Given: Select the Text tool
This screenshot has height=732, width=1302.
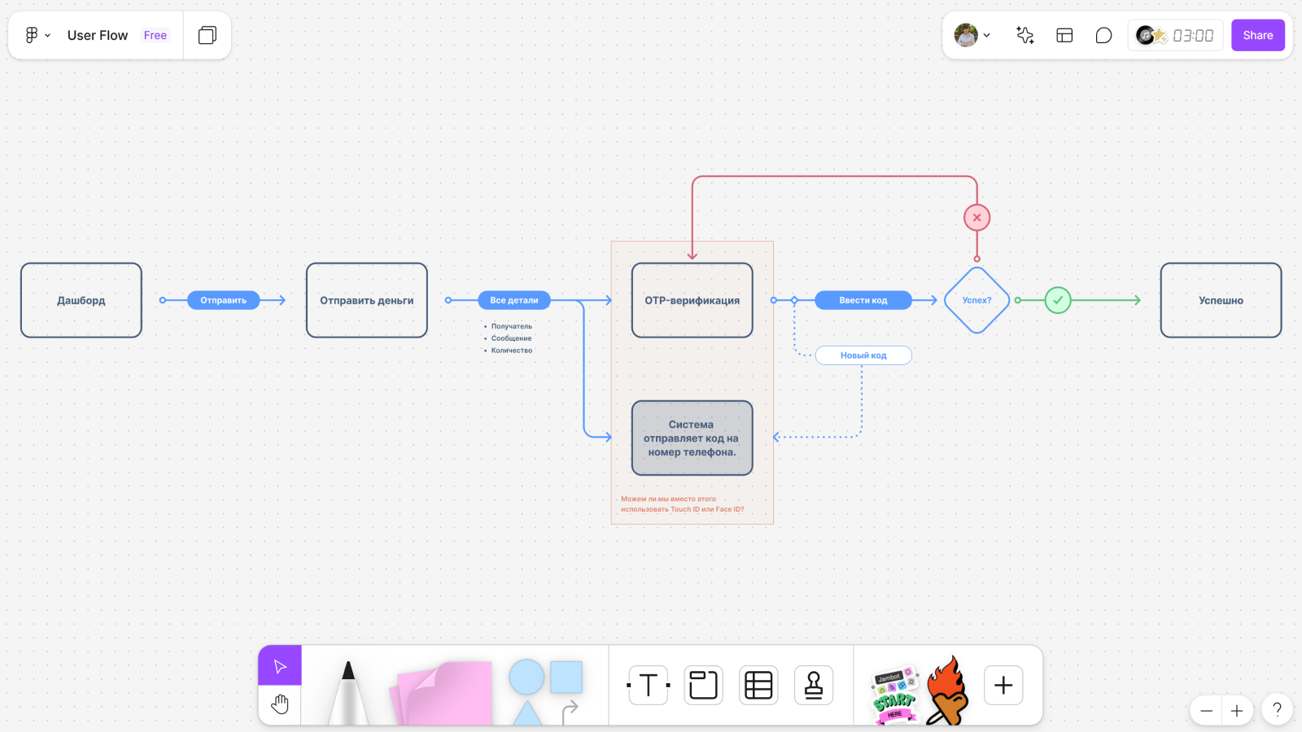Looking at the screenshot, I should tap(647, 685).
